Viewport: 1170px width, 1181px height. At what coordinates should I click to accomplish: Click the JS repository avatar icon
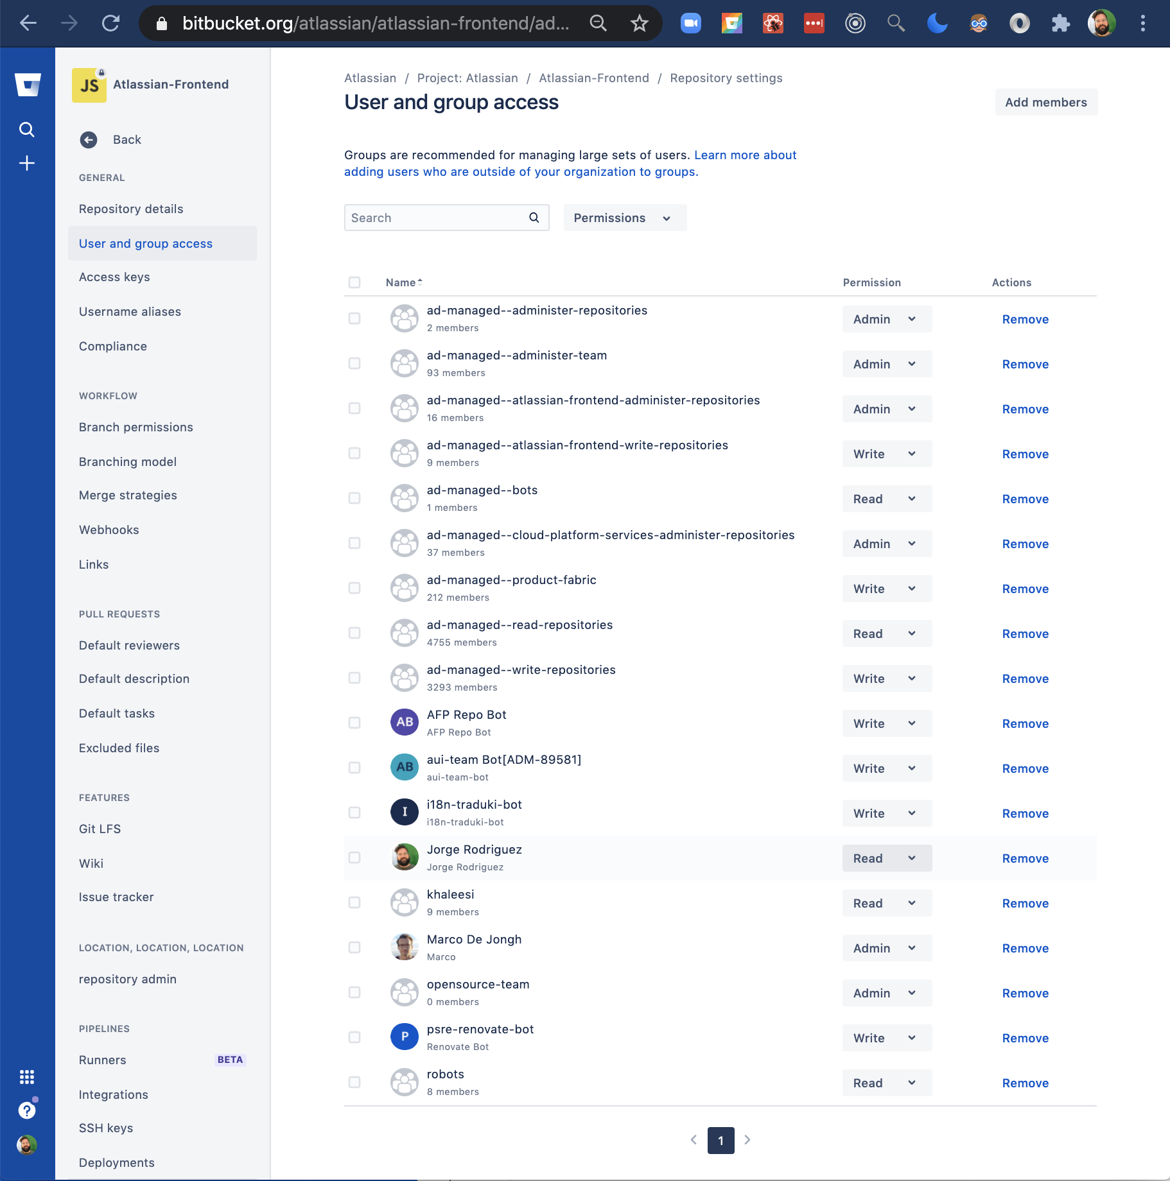click(x=89, y=84)
